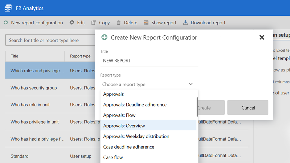Screen dimensions: 290x163
Task: Click the Download report toolbar label
Action: click(x=208, y=22)
